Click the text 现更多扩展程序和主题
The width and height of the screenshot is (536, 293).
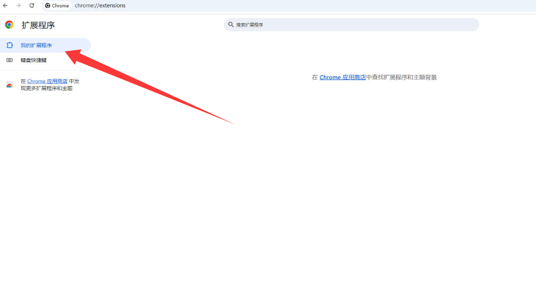(46, 88)
